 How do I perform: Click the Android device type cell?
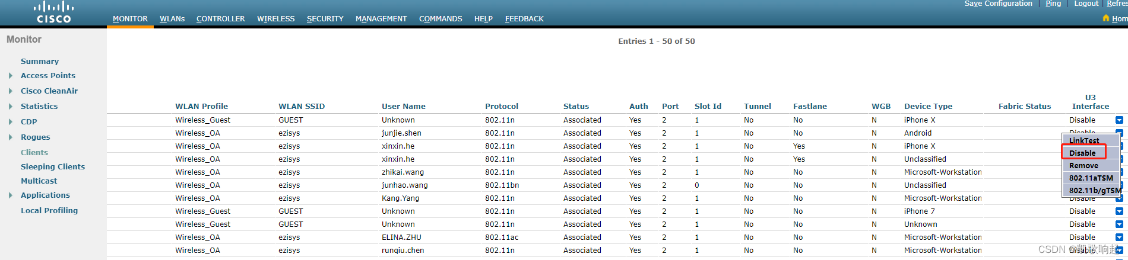[x=918, y=133]
